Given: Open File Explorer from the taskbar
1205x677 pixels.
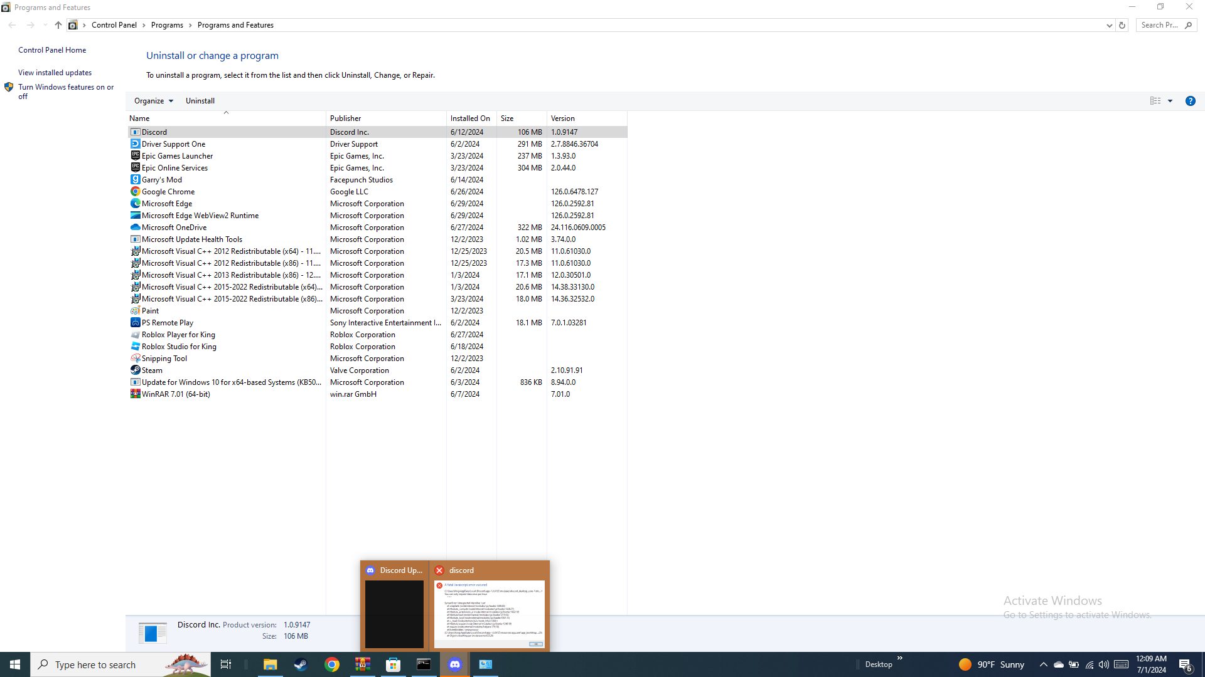Looking at the screenshot, I should tap(270, 664).
